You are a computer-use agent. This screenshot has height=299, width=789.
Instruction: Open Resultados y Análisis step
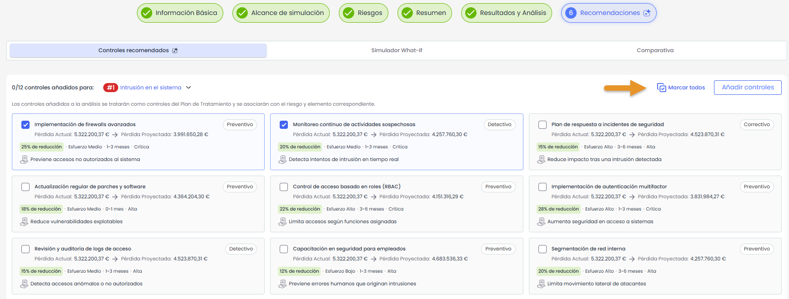[x=507, y=13]
